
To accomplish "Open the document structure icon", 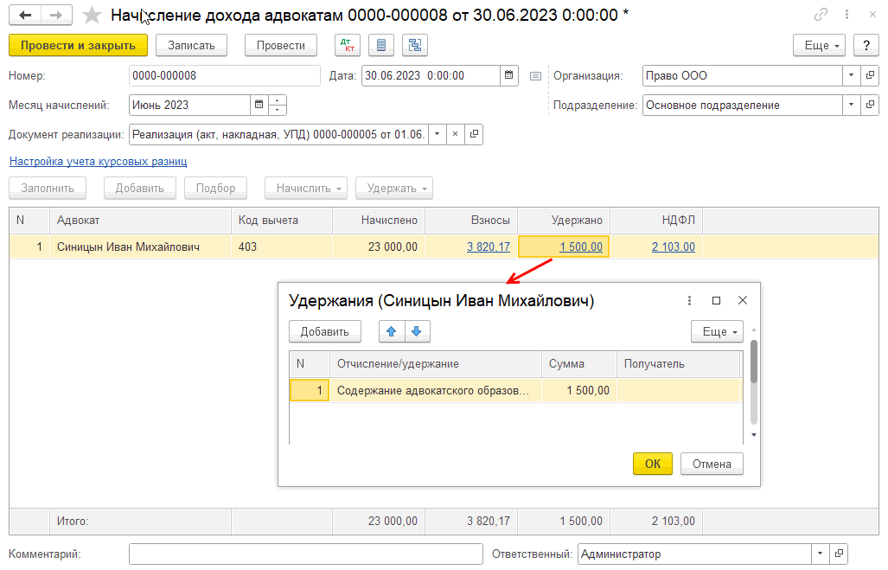I will (415, 45).
